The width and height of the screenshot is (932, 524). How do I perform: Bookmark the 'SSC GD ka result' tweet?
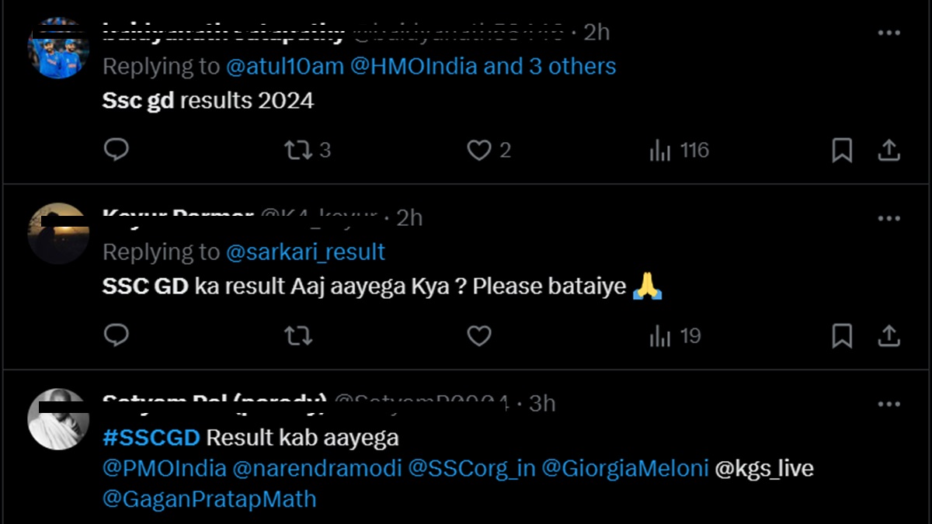pyautogui.click(x=842, y=335)
